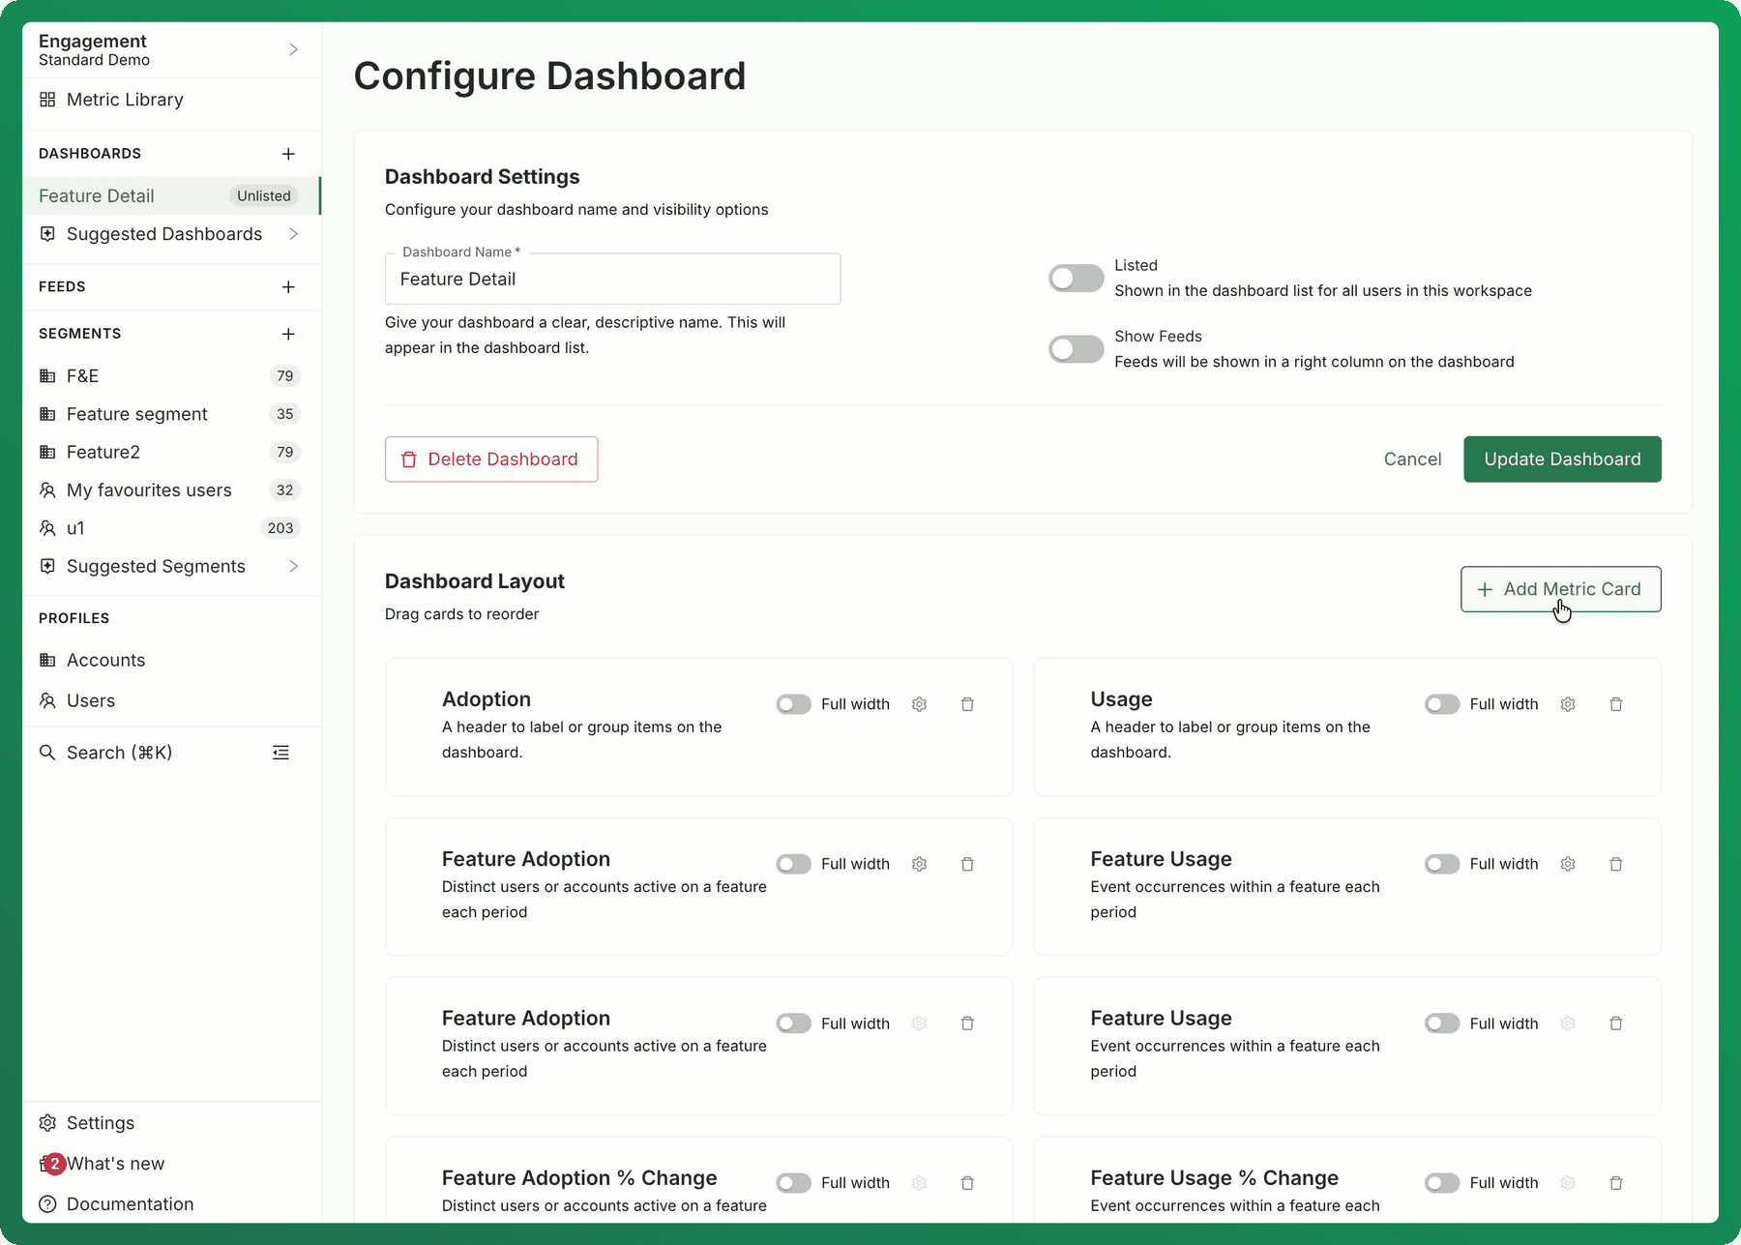This screenshot has width=1741, height=1245.
Task: Click the F&E segment icon
Action: (47, 376)
